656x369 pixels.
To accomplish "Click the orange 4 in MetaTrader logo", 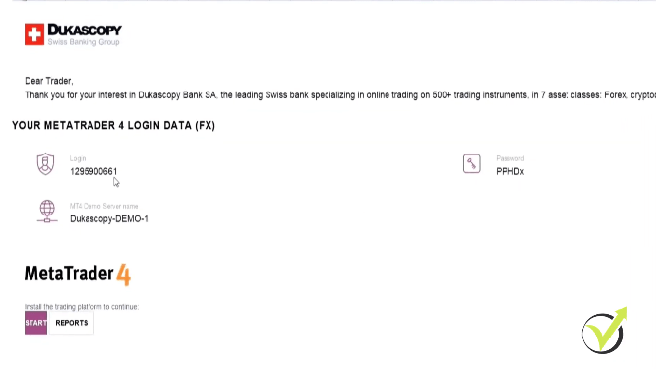I will [x=123, y=275].
